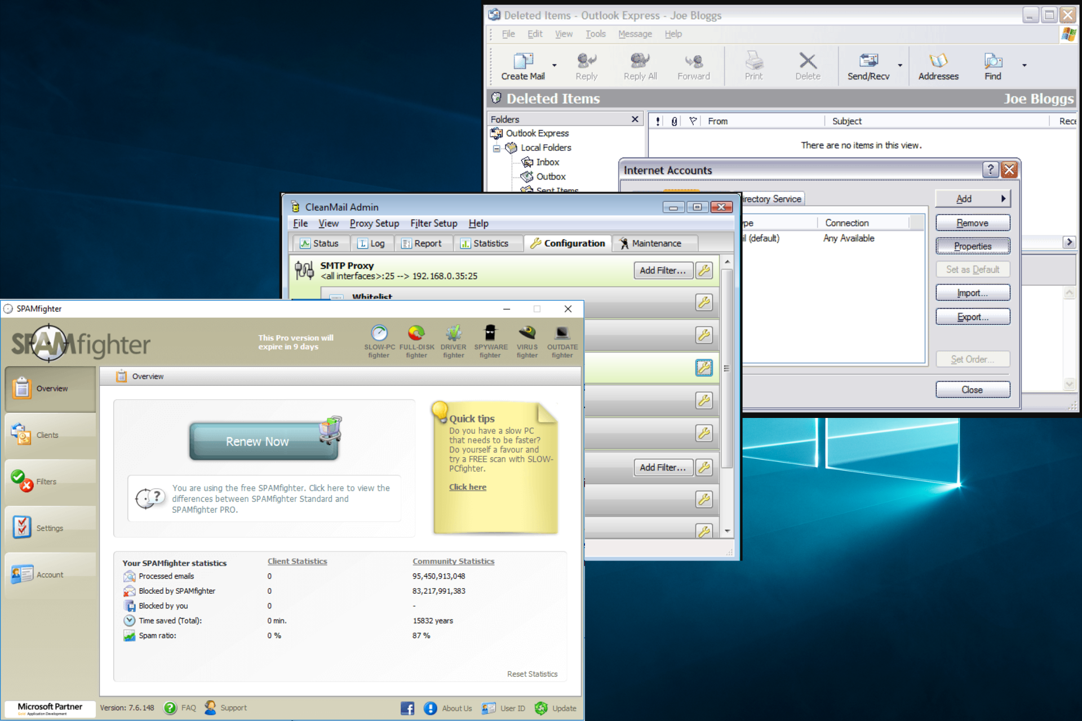The image size is (1082, 721).
Task: Open Settings section in SPAMfighter sidebar
Action: pos(51,528)
